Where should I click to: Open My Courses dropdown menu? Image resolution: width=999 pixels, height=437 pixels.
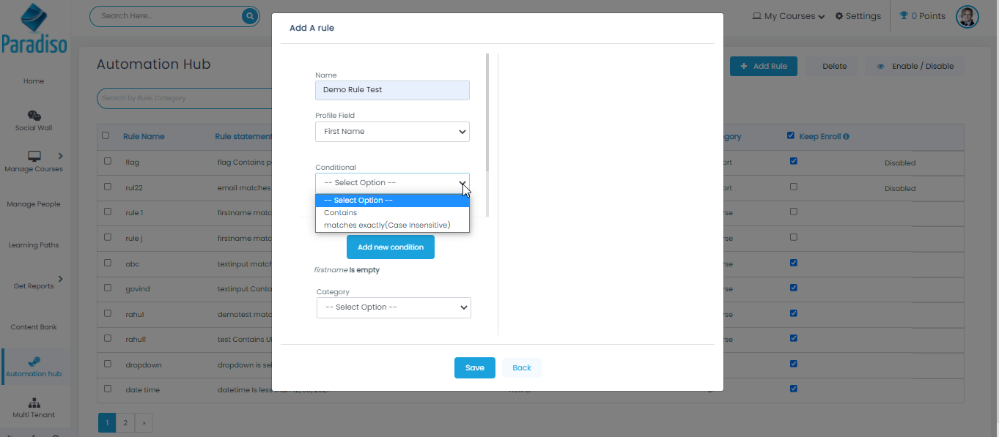pyautogui.click(x=789, y=16)
